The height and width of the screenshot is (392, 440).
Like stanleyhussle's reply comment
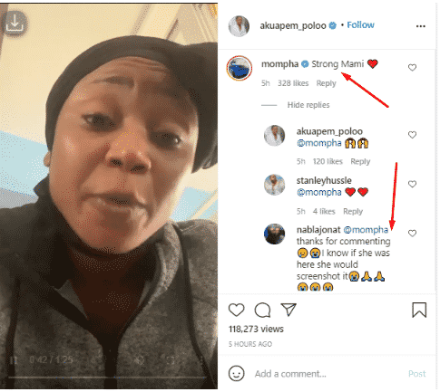coord(412,184)
